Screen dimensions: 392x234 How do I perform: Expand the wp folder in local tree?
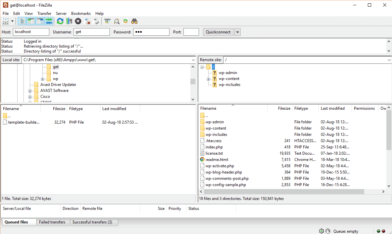[x=42, y=79]
